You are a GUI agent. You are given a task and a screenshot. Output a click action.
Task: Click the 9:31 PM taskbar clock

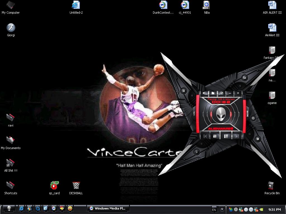[x=275, y=210]
